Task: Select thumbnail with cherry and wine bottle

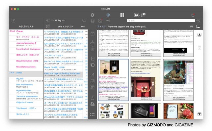Action: (113, 80)
